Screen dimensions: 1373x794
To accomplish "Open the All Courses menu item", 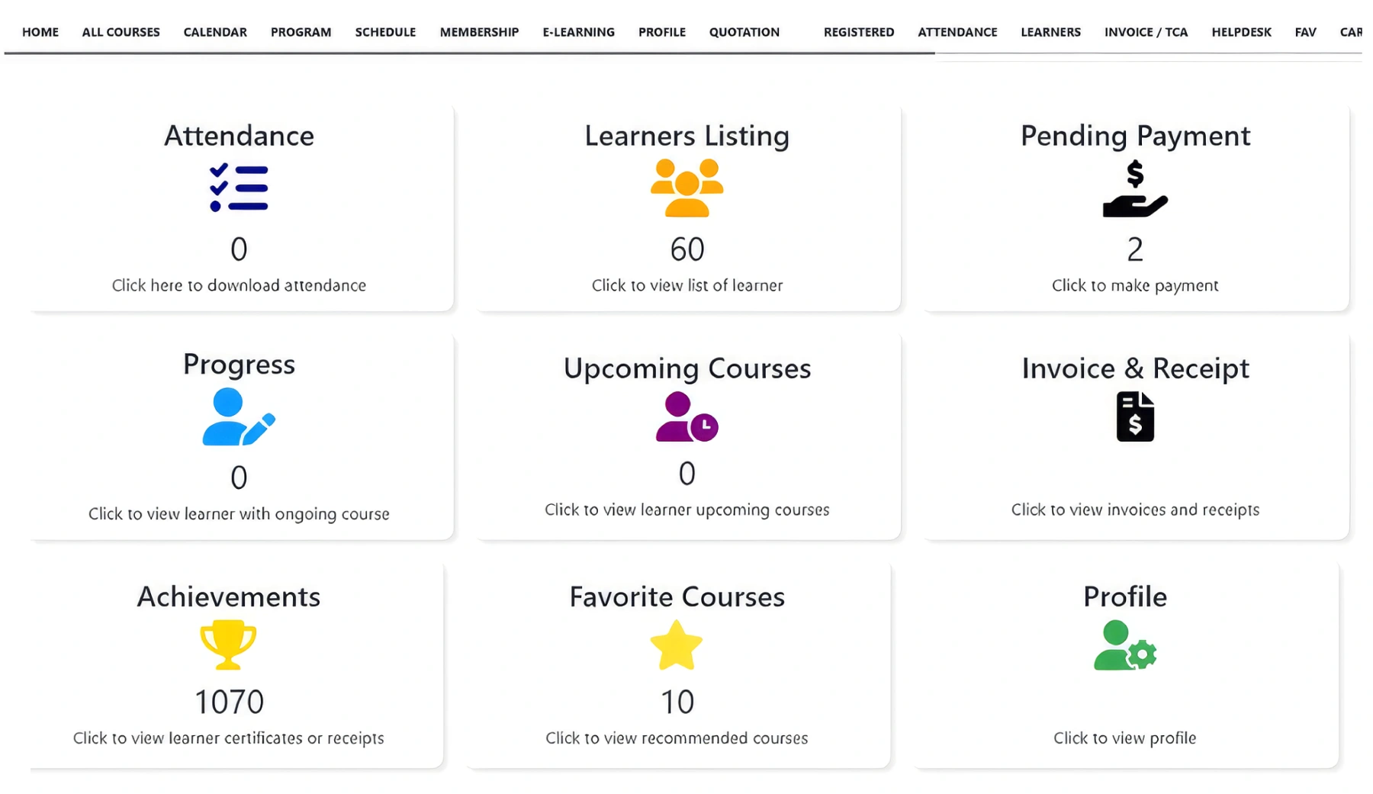I will [121, 32].
